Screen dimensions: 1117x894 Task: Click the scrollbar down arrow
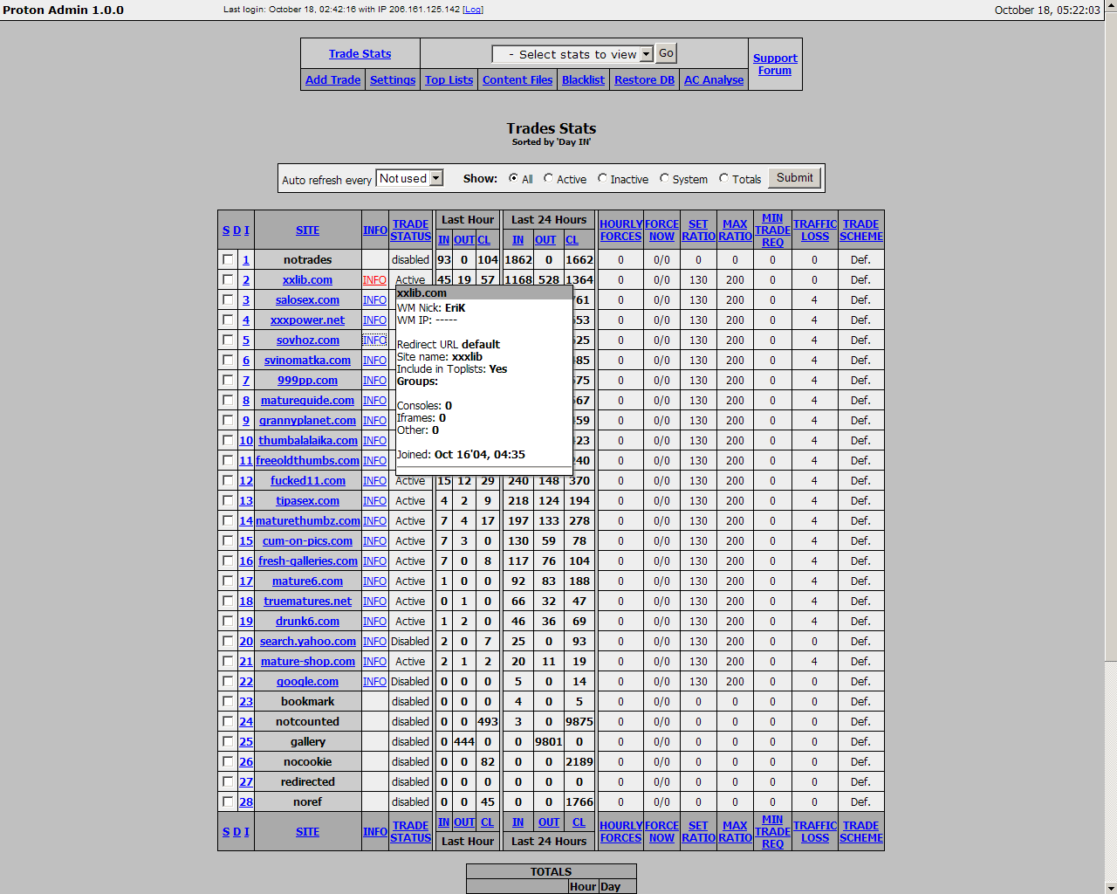(1110, 886)
